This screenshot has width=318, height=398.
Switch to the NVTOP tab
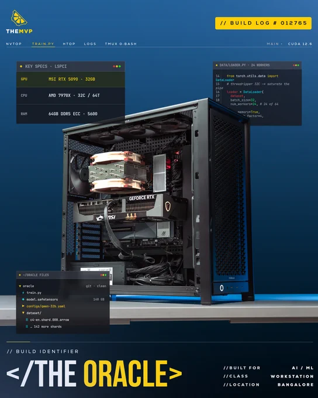pos(14,44)
